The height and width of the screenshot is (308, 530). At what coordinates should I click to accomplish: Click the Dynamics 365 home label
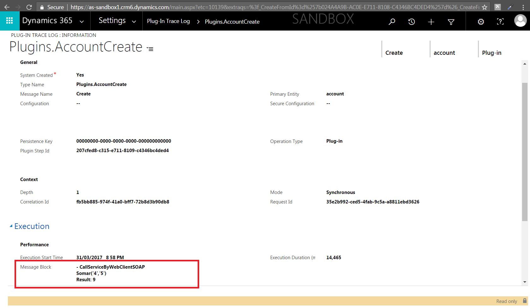[x=47, y=21]
